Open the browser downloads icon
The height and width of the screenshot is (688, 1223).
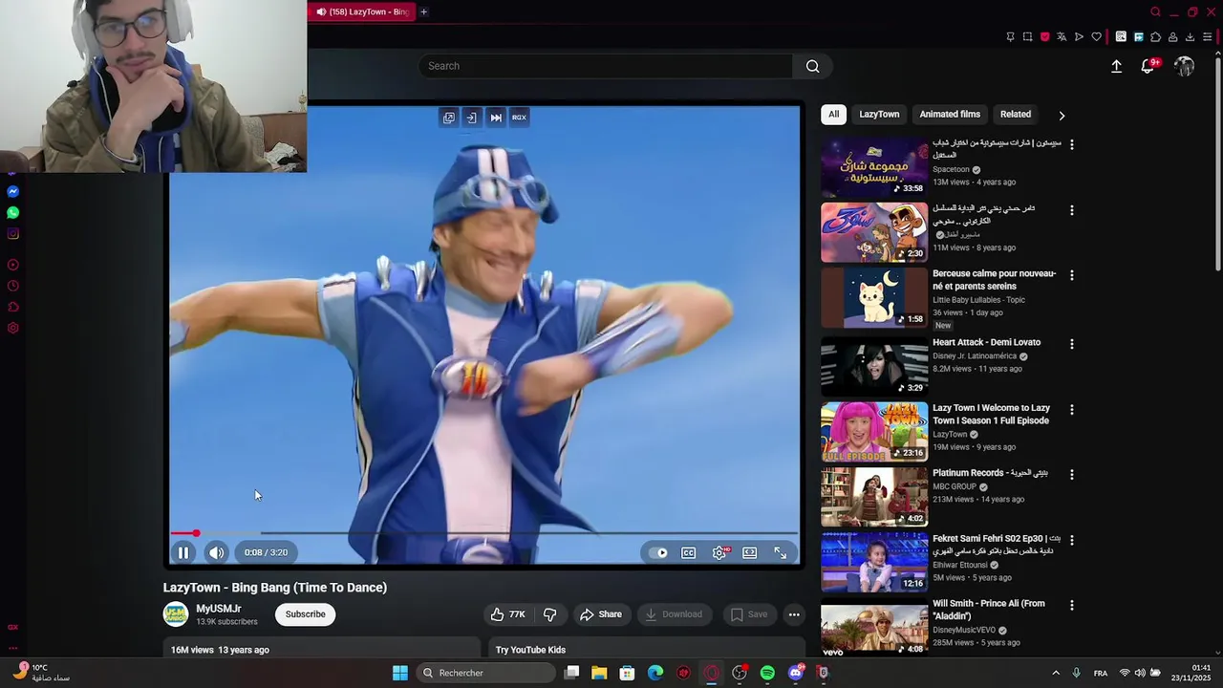click(1190, 37)
